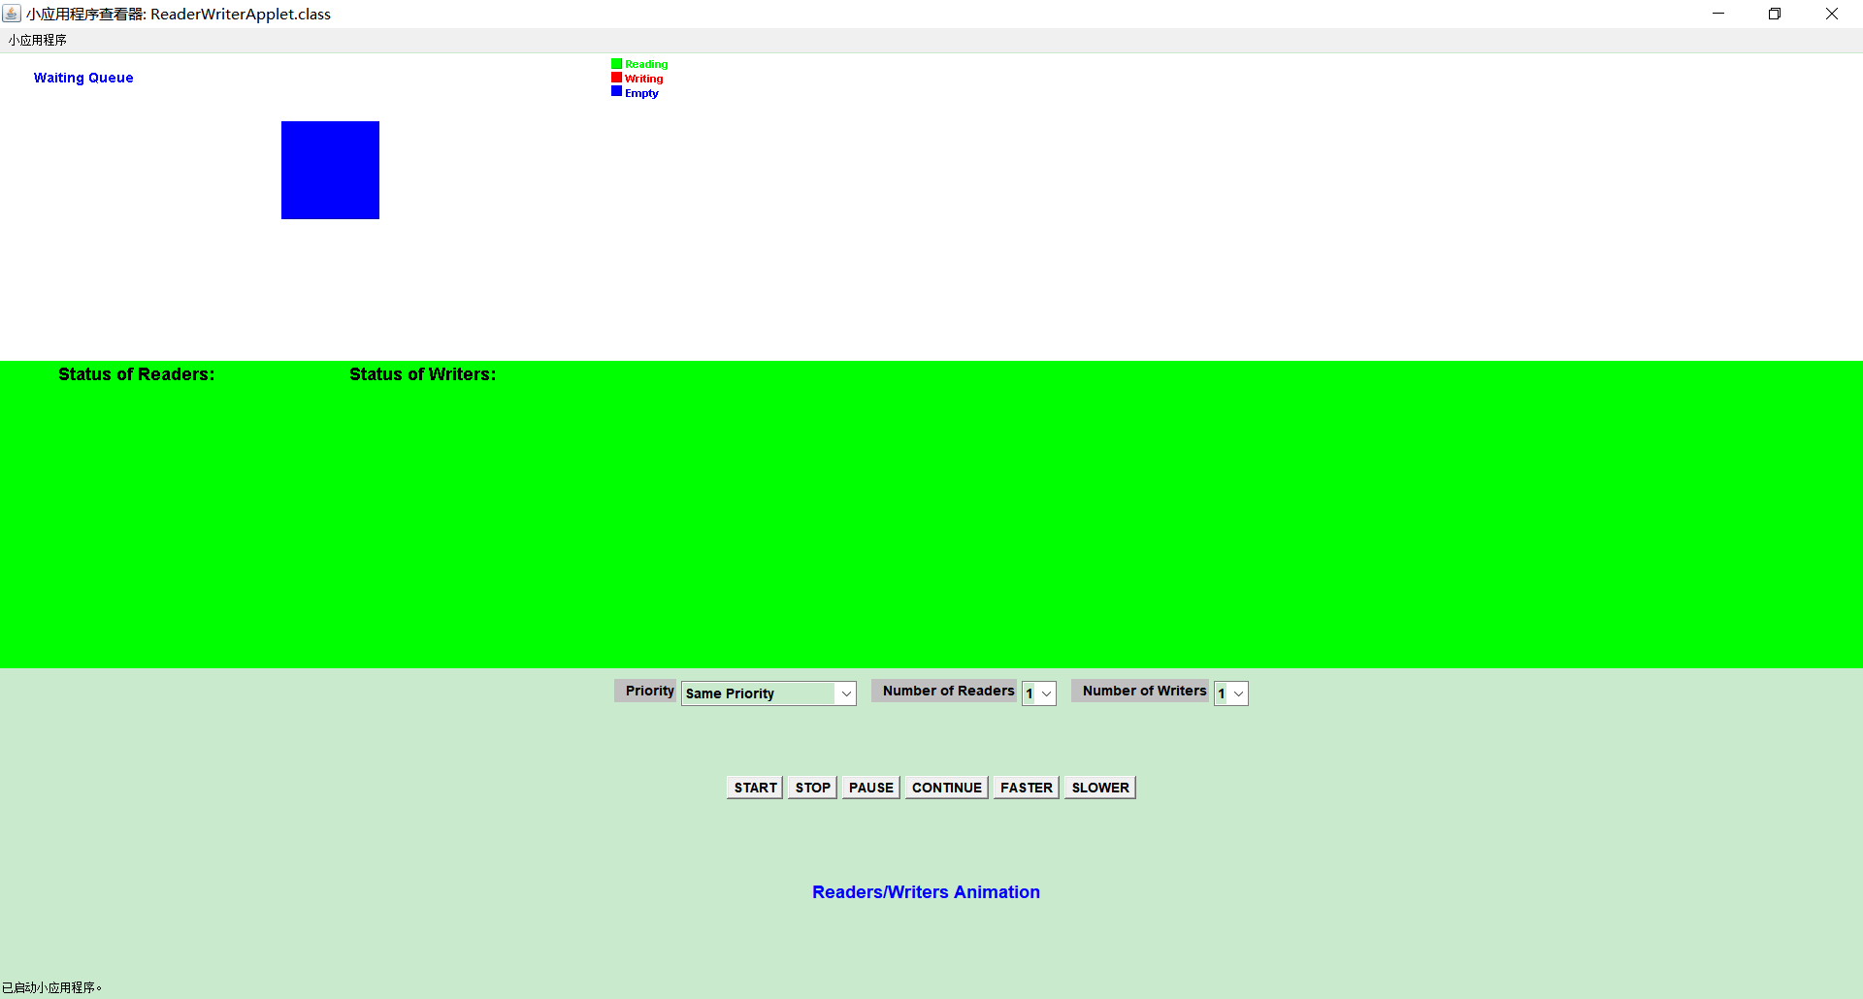Image resolution: width=1863 pixels, height=999 pixels.
Task: Click the Number of Writers label
Action: coord(1141,691)
